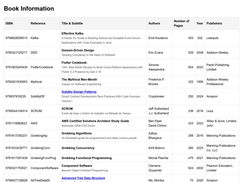Select the Grokking Algorithms title
The height and width of the screenshot is (182, 243).
76,133
